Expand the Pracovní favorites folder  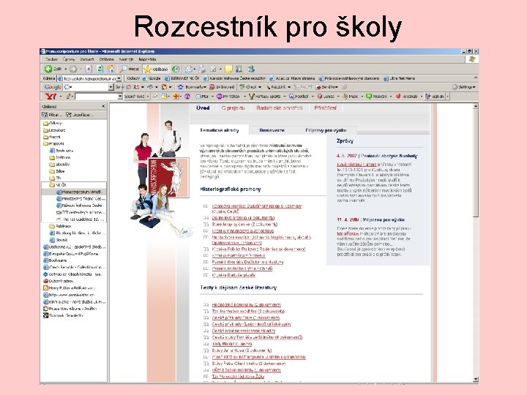tap(53, 144)
